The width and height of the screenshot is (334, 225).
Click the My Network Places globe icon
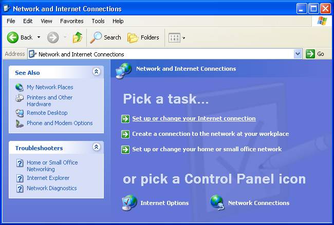(19, 87)
